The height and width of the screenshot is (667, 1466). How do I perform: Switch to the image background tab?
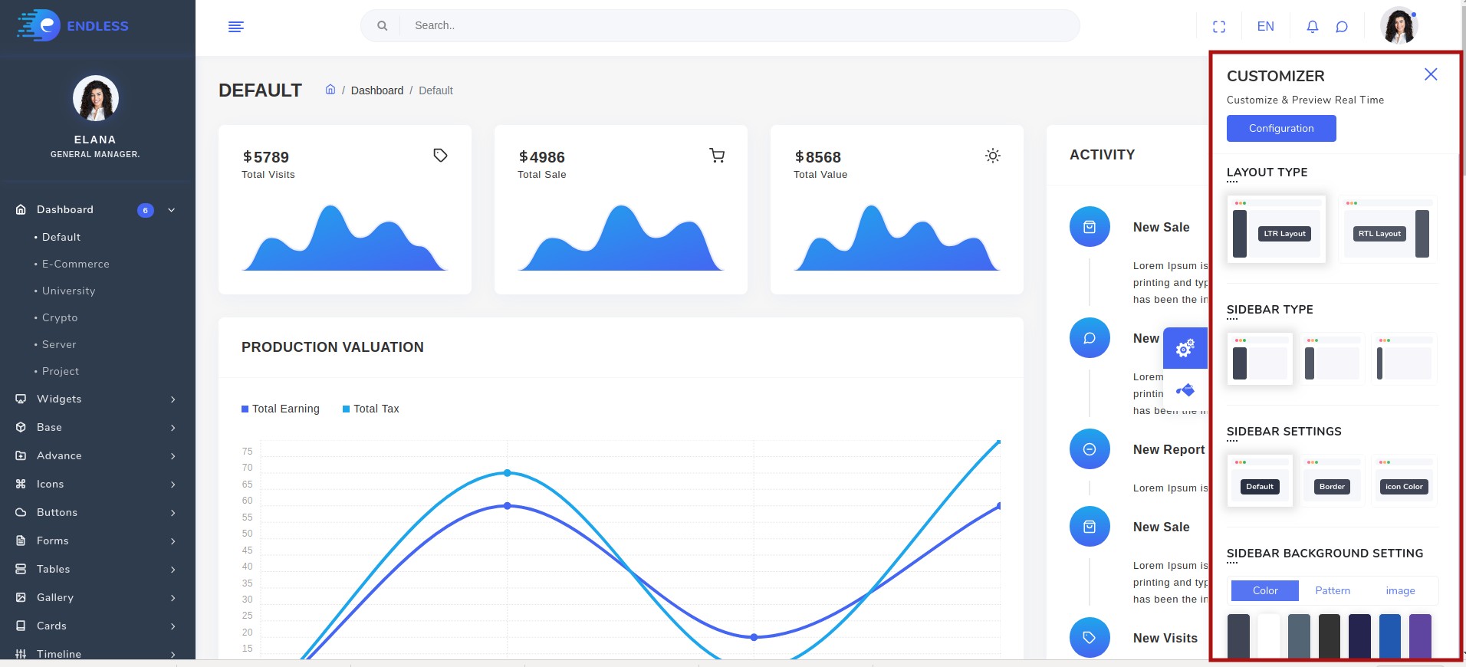1400,590
